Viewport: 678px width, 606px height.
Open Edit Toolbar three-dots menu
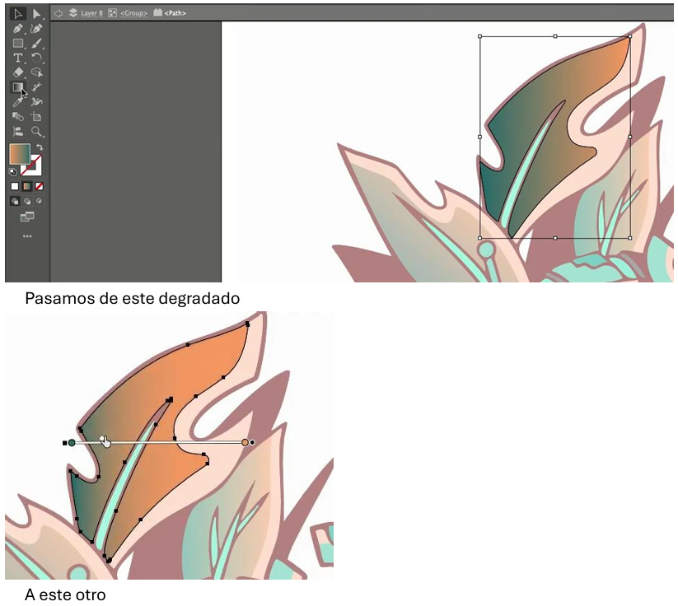(27, 236)
